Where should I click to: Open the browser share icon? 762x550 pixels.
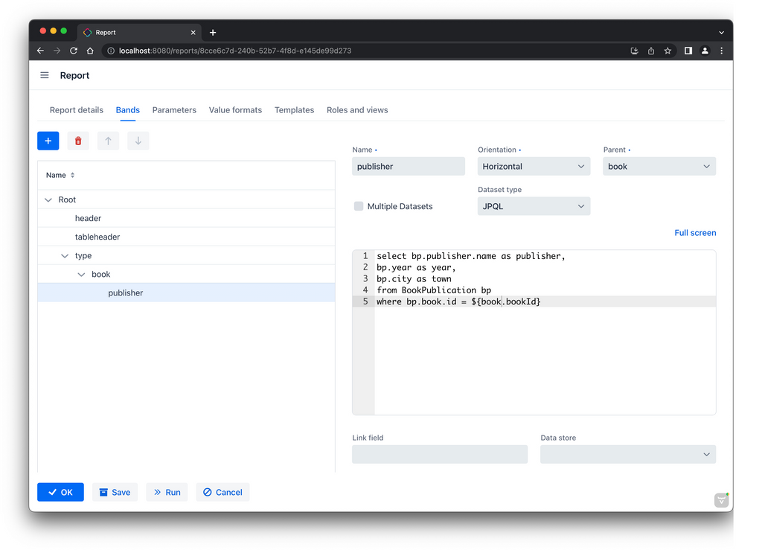650,51
